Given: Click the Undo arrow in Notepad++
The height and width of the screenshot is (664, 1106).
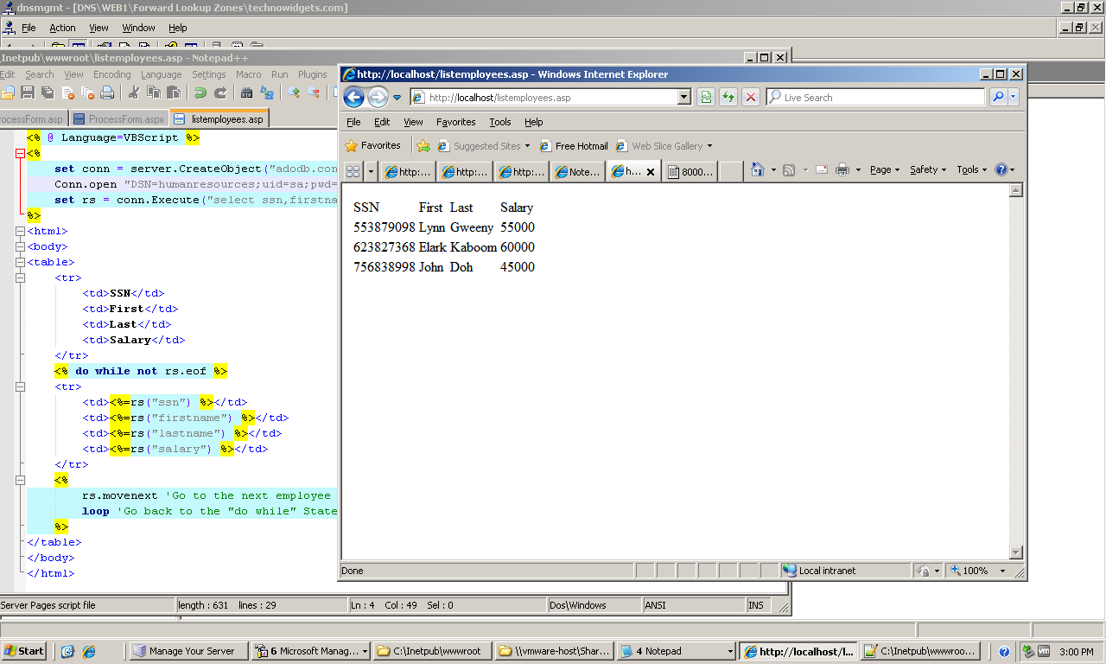Looking at the screenshot, I should [x=200, y=93].
